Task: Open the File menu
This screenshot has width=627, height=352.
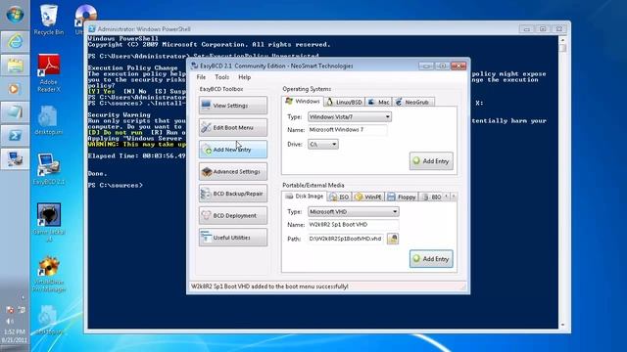Action: [x=201, y=77]
